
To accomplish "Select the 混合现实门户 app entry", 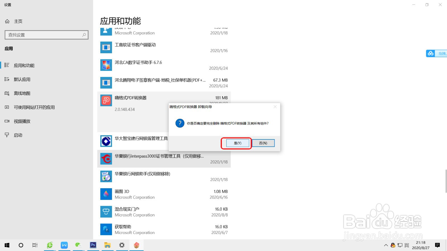I will tap(164, 212).
